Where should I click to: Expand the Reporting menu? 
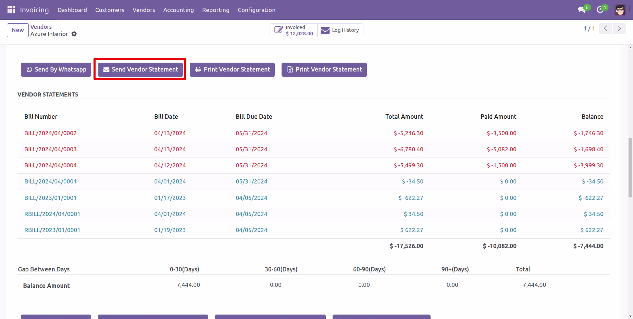click(x=216, y=10)
